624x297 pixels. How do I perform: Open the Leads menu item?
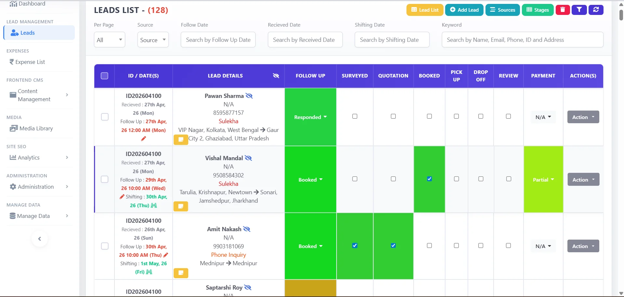point(39,33)
